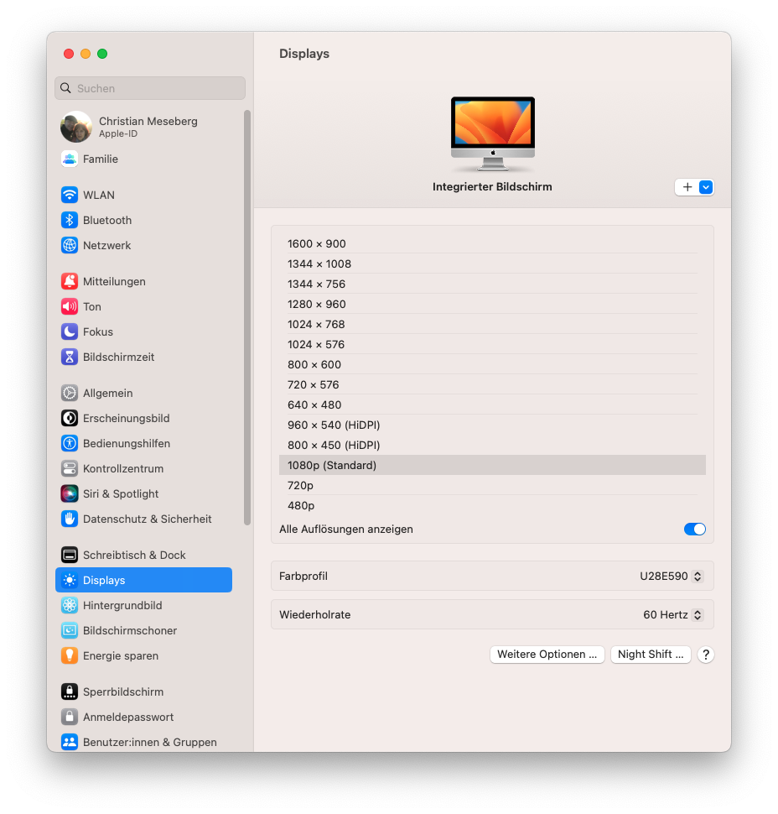Choose resolution 1024 × 768

492,325
